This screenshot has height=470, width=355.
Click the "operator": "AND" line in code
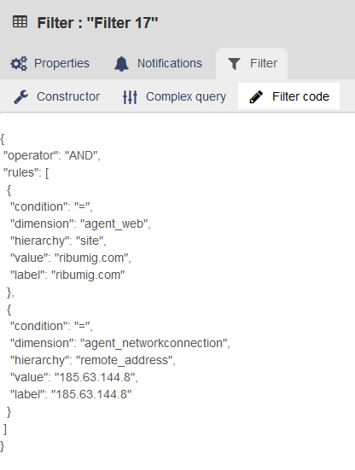52,155
